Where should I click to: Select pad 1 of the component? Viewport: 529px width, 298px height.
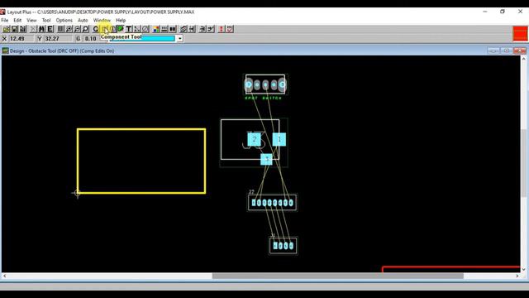279,139
